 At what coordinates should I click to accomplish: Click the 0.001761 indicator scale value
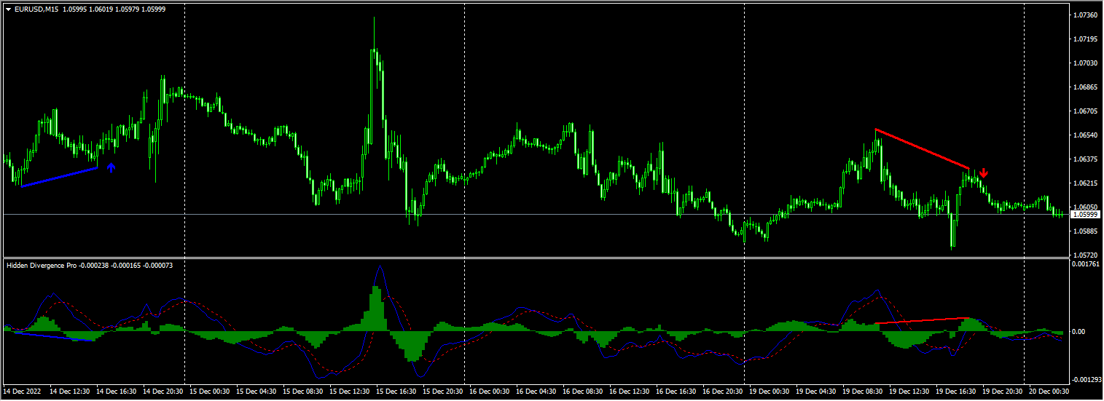[x=1086, y=265]
